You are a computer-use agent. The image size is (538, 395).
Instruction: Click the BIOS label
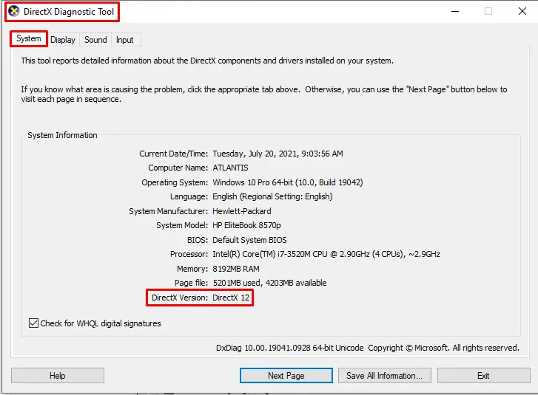tap(198, 240)
